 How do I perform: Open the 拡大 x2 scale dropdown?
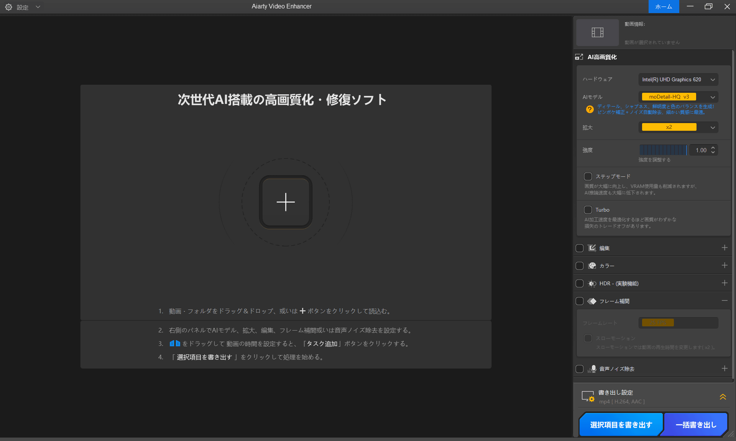point(678,127)
